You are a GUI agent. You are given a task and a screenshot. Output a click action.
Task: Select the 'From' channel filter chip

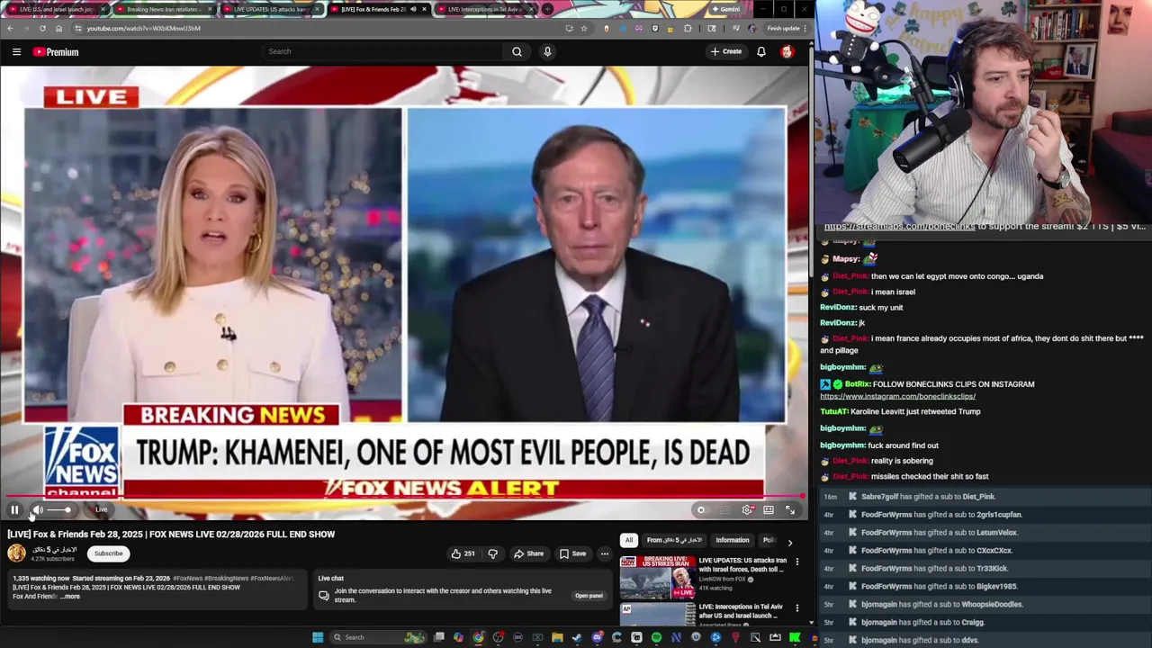674,540
